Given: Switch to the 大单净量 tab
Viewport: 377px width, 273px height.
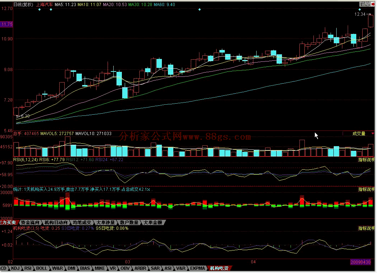Looking at the screenshot, I should 106,223.
